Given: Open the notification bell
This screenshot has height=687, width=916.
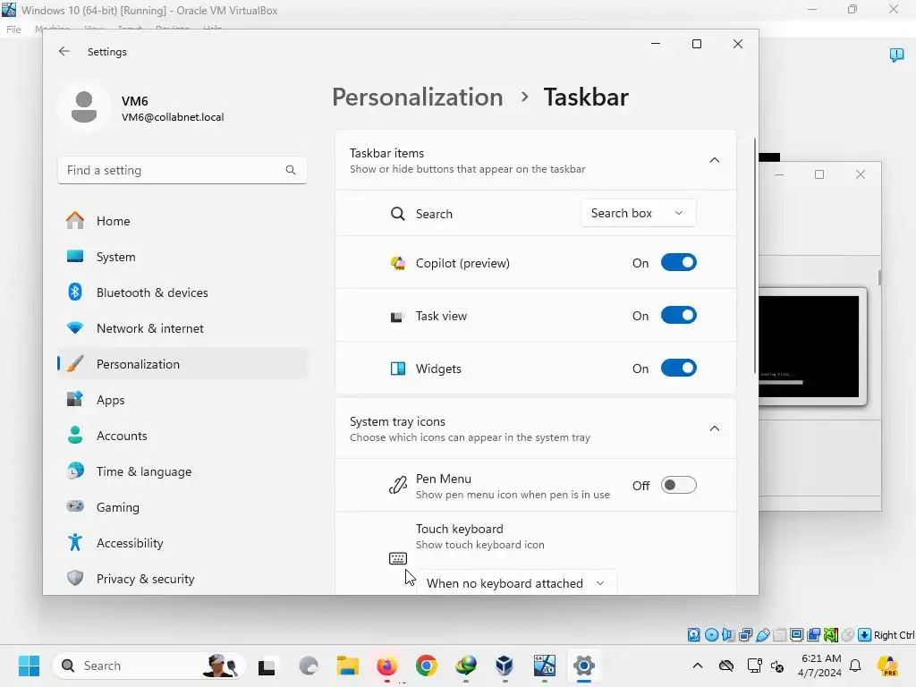Looking at the screenshot, I should (855, 666).
